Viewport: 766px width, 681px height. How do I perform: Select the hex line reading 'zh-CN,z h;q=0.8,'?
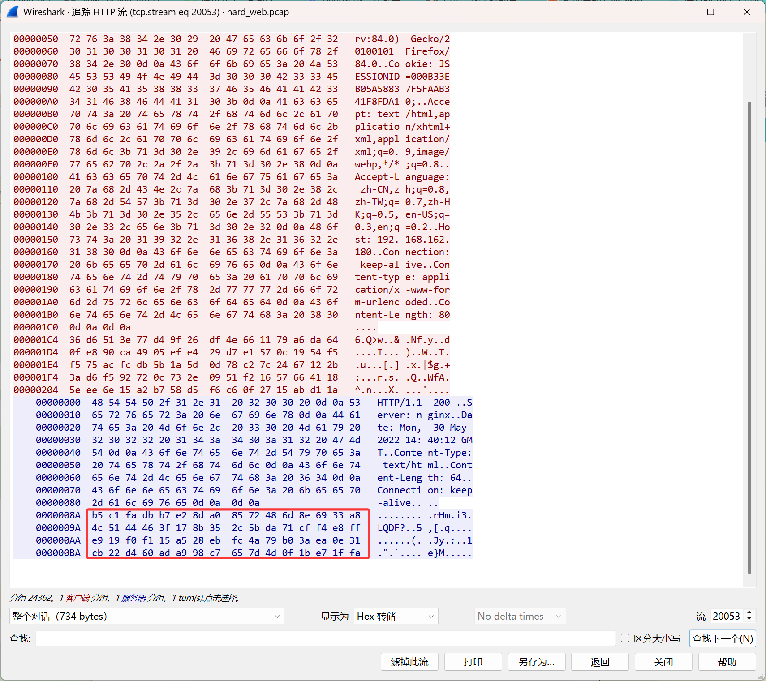(x=232, y=189)
